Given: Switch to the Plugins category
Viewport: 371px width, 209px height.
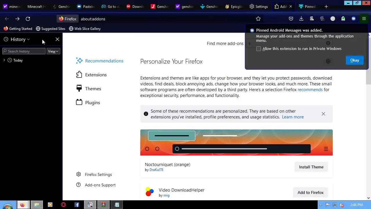Looking at the screenshot, I should click(x=88, y=102).
